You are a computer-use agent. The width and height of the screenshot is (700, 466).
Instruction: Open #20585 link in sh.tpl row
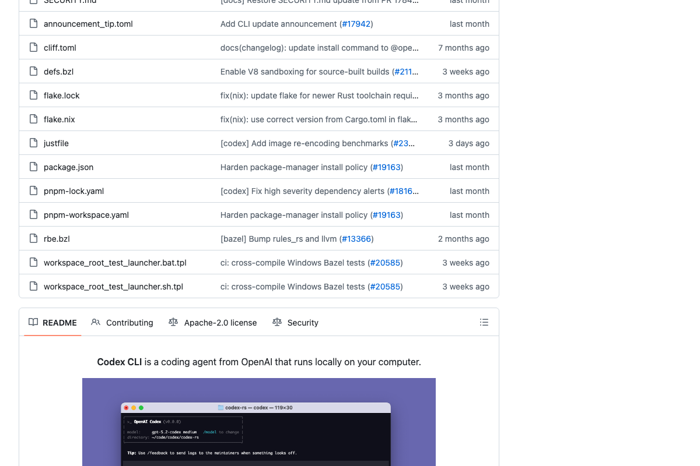(385, 287)
